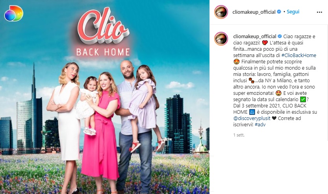Click the '1 sett.' post timestamp

tap(239, 135)
